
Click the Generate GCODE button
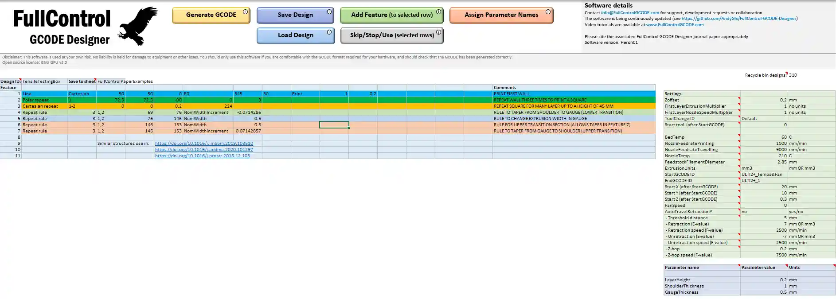click(x=211, y=15)
